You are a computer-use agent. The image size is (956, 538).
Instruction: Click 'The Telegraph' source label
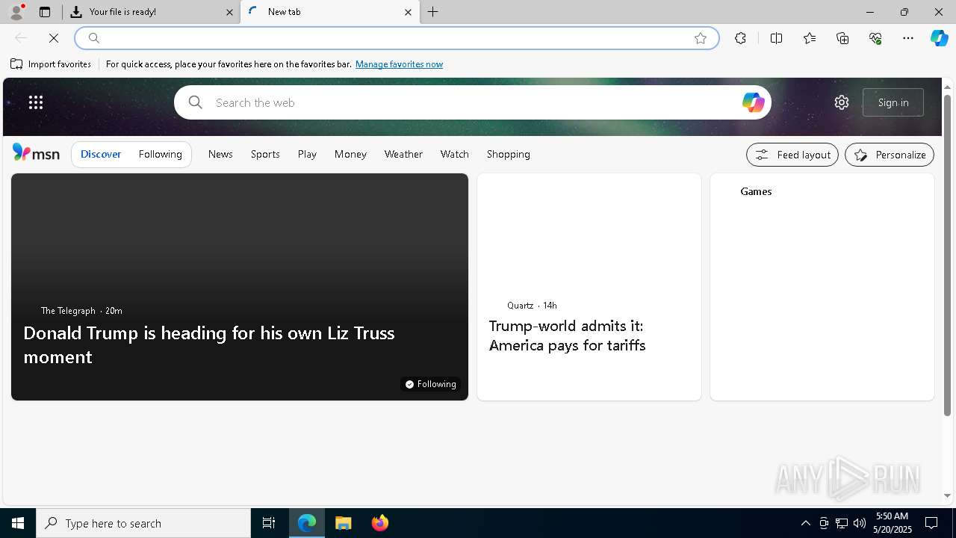(68, 311)
